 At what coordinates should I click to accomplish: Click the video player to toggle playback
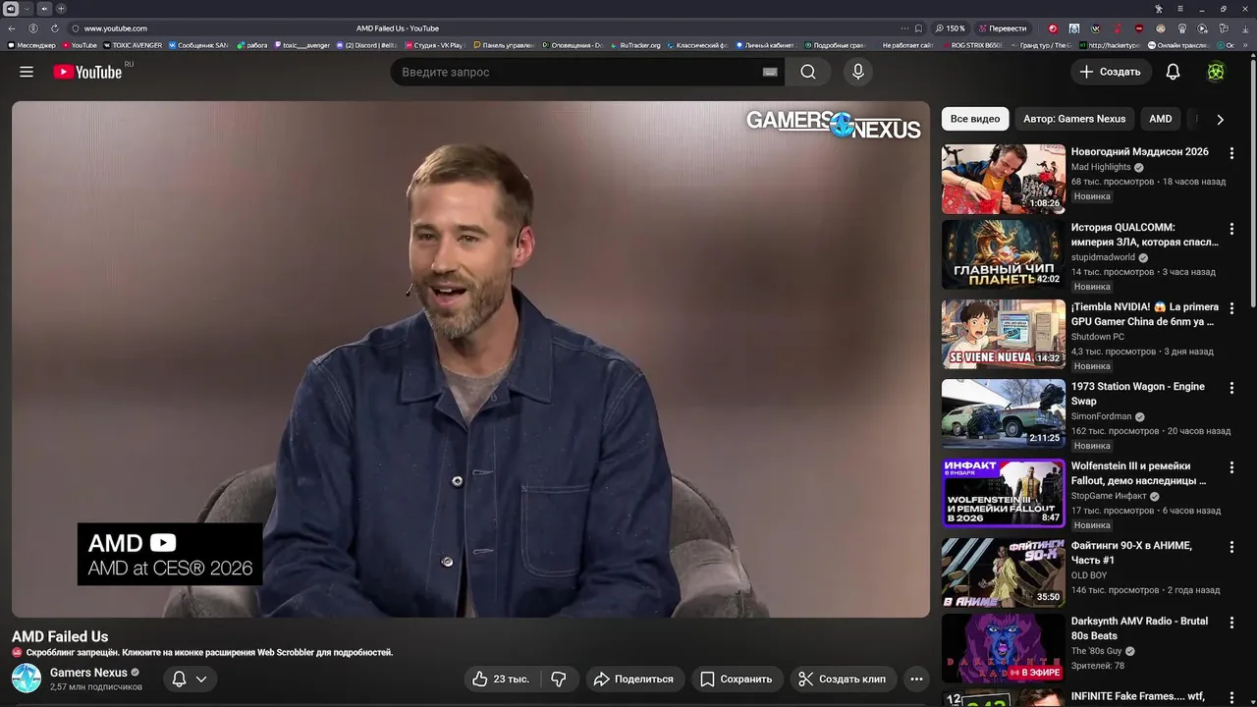click(x=470, y=359)
